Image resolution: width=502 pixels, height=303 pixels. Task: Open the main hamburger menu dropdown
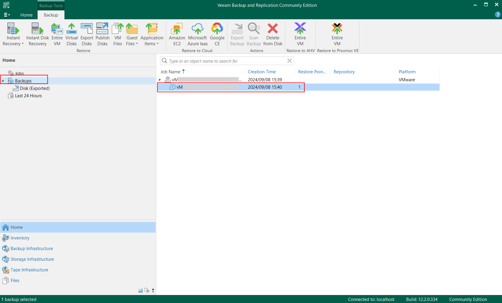coord(7,15)
